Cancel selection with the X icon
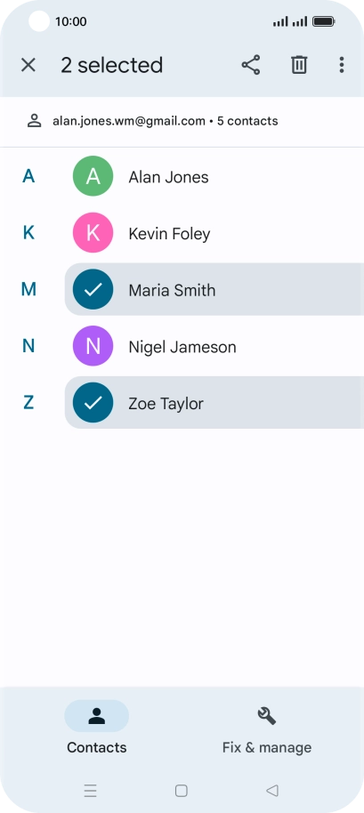The width and height of the screenshot is (364, 813). 28,65
